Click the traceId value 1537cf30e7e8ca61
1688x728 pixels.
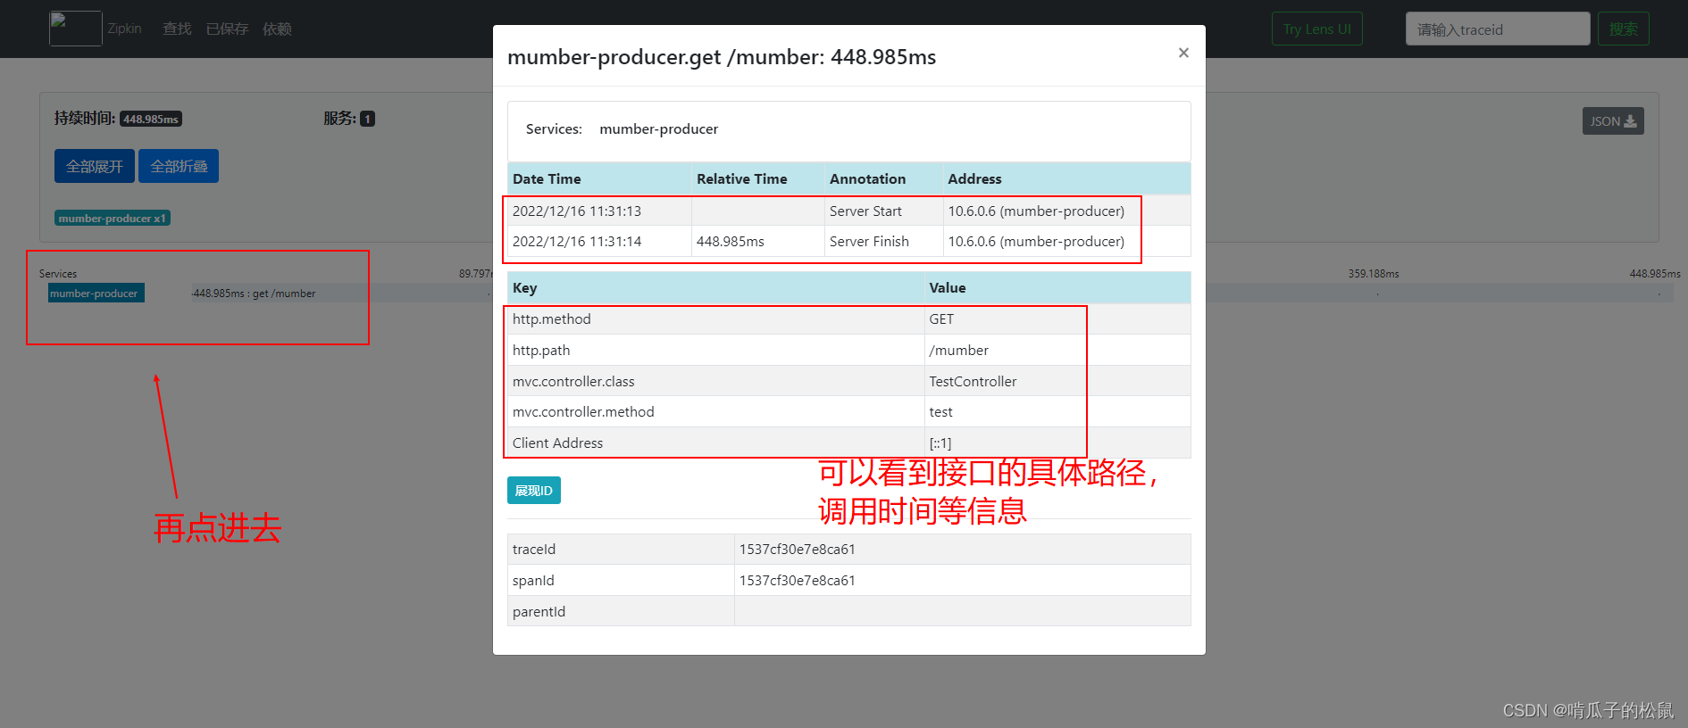coord(963,550)
